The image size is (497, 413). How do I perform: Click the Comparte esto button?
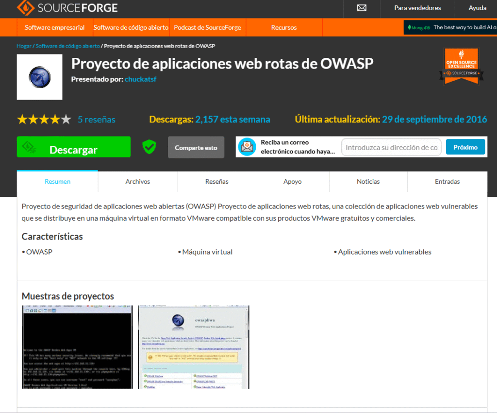coord(196,148)
